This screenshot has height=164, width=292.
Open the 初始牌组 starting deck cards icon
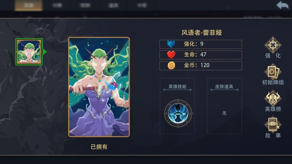(273, 72)
